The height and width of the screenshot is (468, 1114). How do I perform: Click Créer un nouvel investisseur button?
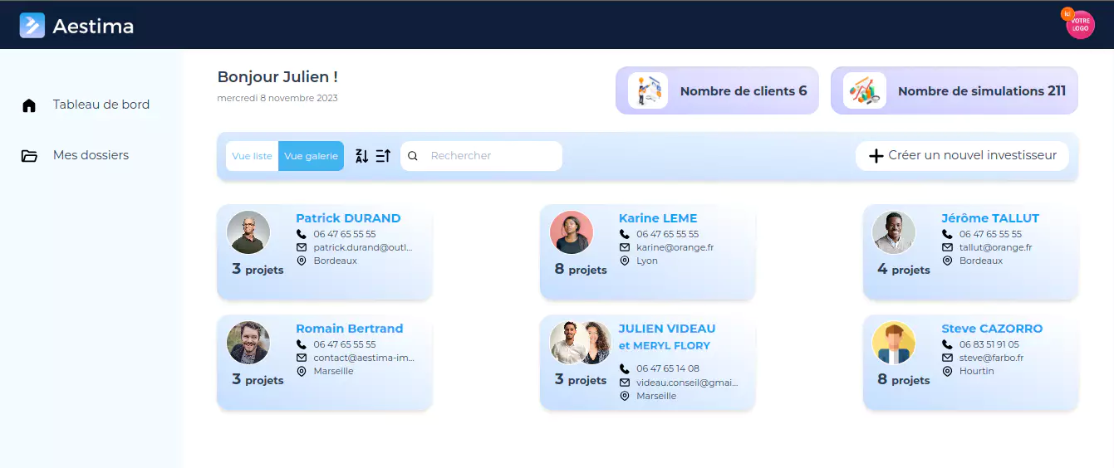962,156
